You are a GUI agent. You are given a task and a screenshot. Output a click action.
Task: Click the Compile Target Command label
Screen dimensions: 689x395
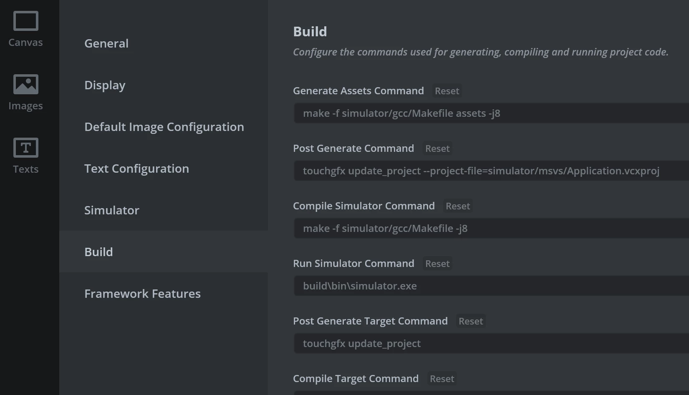pyautogui.click(x=356, y=378)
